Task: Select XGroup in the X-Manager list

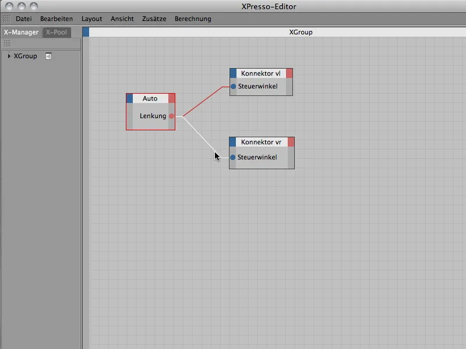Action: tap(25, 56)
